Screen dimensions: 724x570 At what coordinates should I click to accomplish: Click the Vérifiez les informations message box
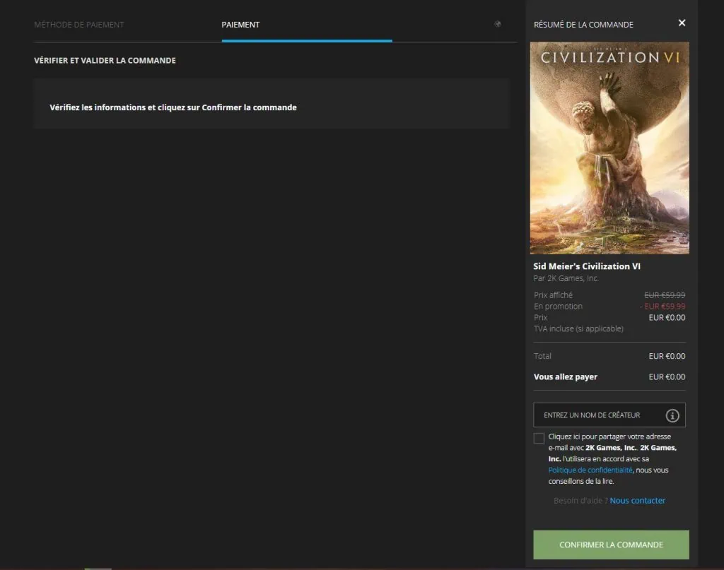click(x=271, y=108)
